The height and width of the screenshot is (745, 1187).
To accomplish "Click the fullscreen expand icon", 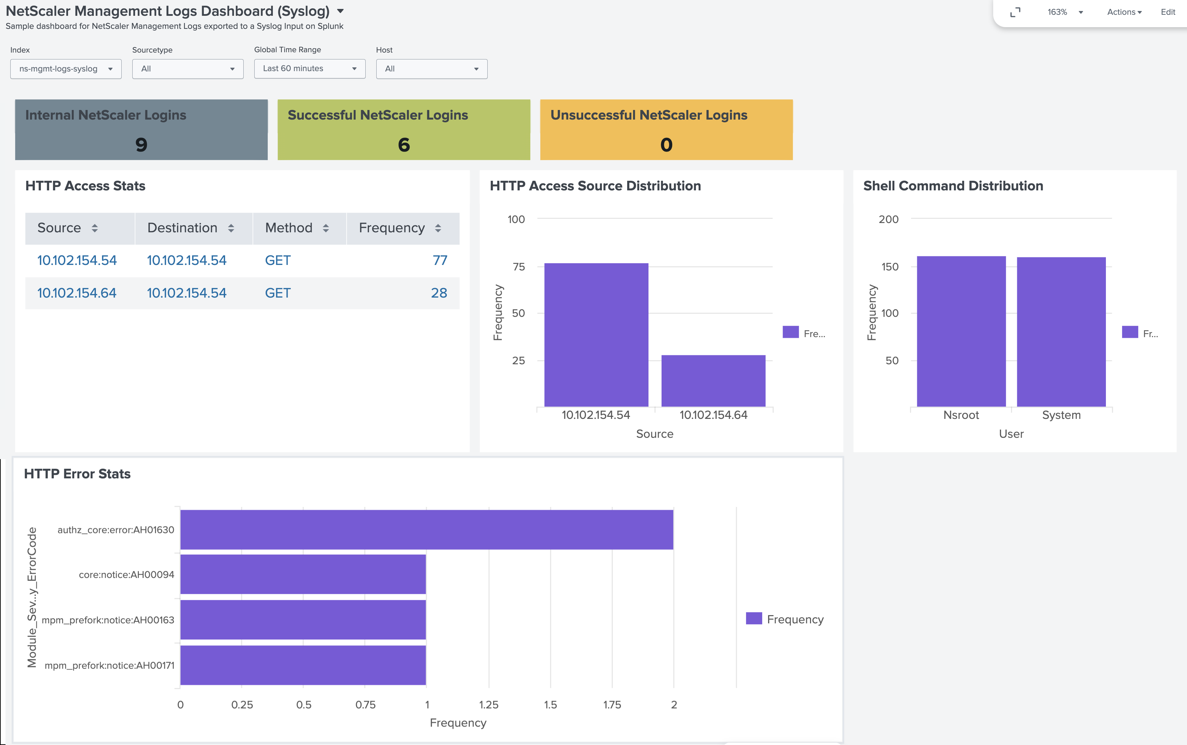I will (1015, 12).
